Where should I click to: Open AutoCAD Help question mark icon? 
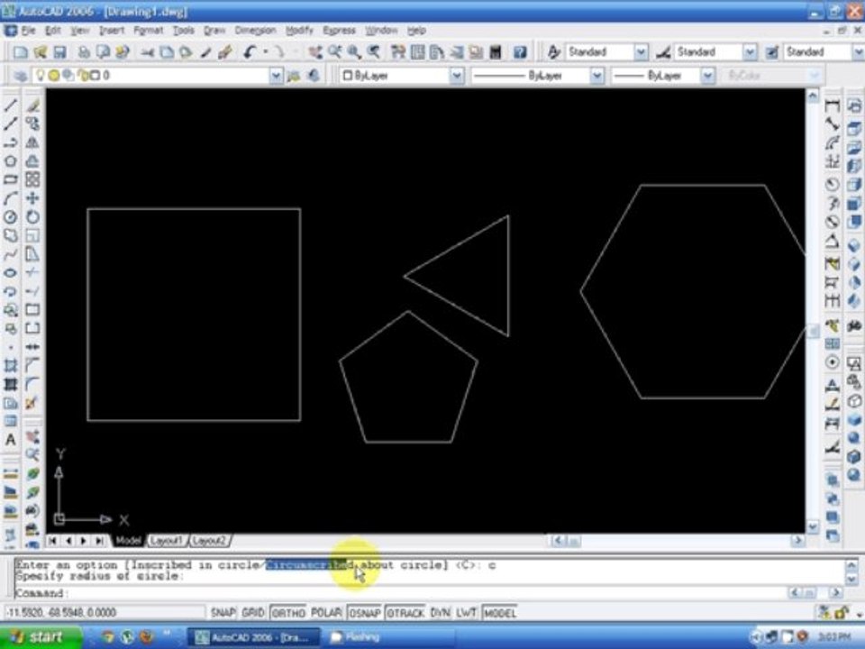520,52
